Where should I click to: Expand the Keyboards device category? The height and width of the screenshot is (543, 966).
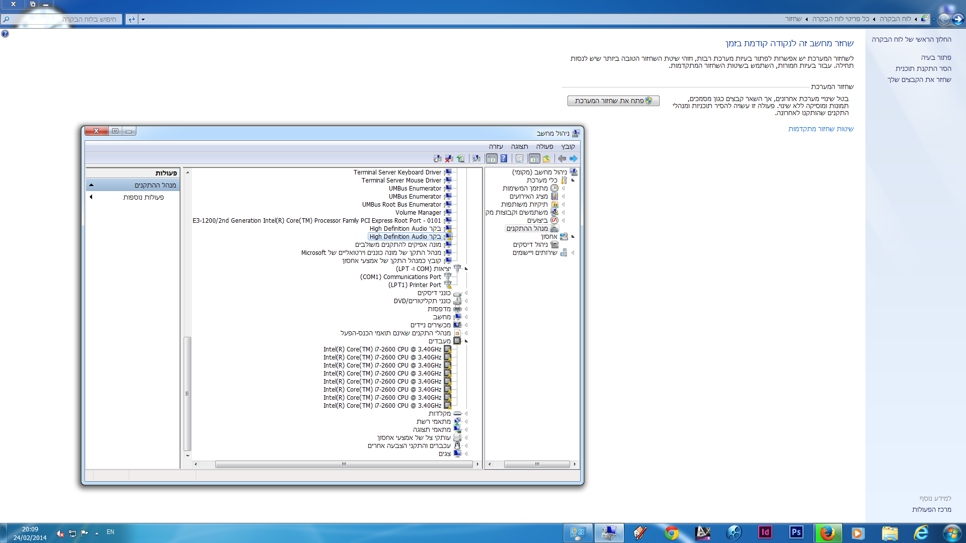466,414
